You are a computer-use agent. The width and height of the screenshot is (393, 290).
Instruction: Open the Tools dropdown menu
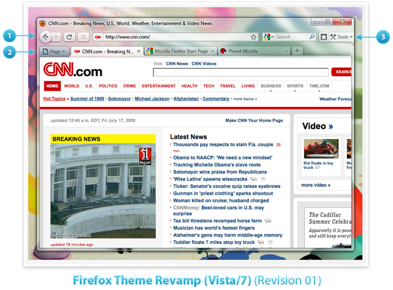(x=341, y=37)
